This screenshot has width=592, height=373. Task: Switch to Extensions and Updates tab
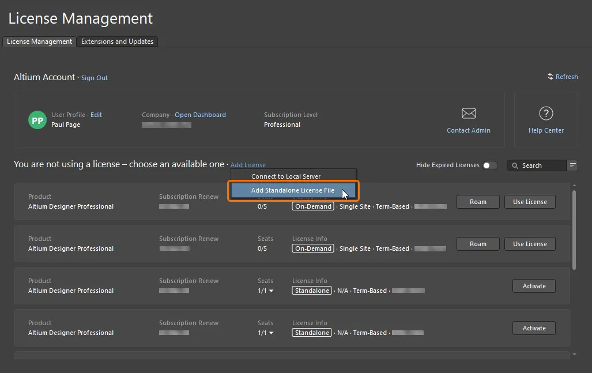[x=117, y=42]
